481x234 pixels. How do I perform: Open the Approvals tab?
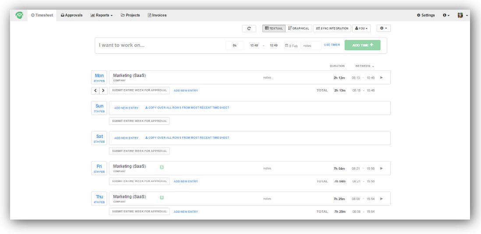click(71, 15)
